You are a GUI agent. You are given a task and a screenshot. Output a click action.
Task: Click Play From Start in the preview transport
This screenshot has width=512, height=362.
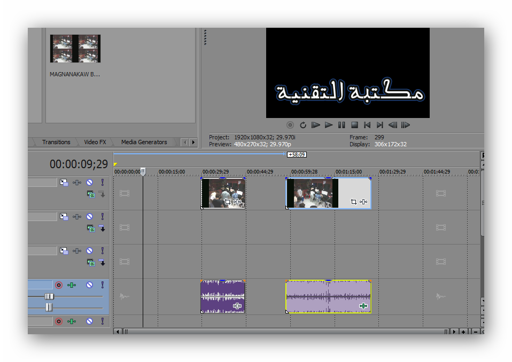pos(316,125)
